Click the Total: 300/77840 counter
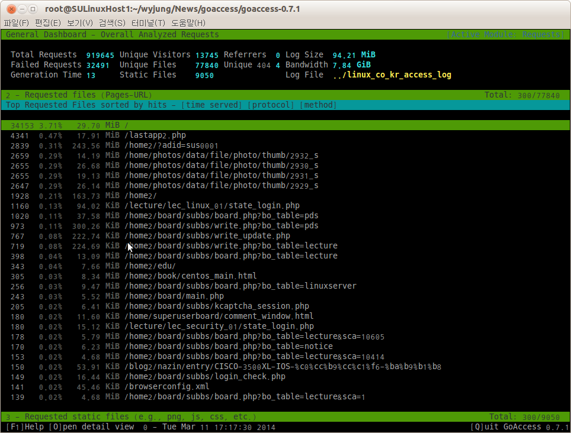The width and height of the screenshot is (571, 433). tap(522, 95)
